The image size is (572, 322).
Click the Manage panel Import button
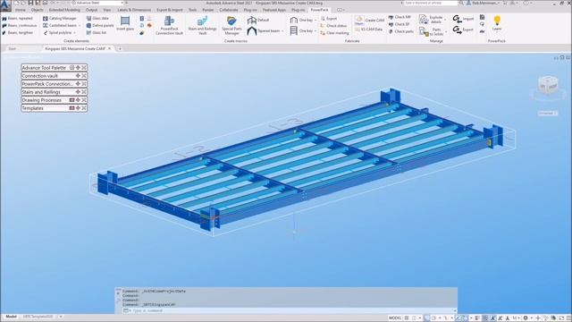[x=463, y=19]
